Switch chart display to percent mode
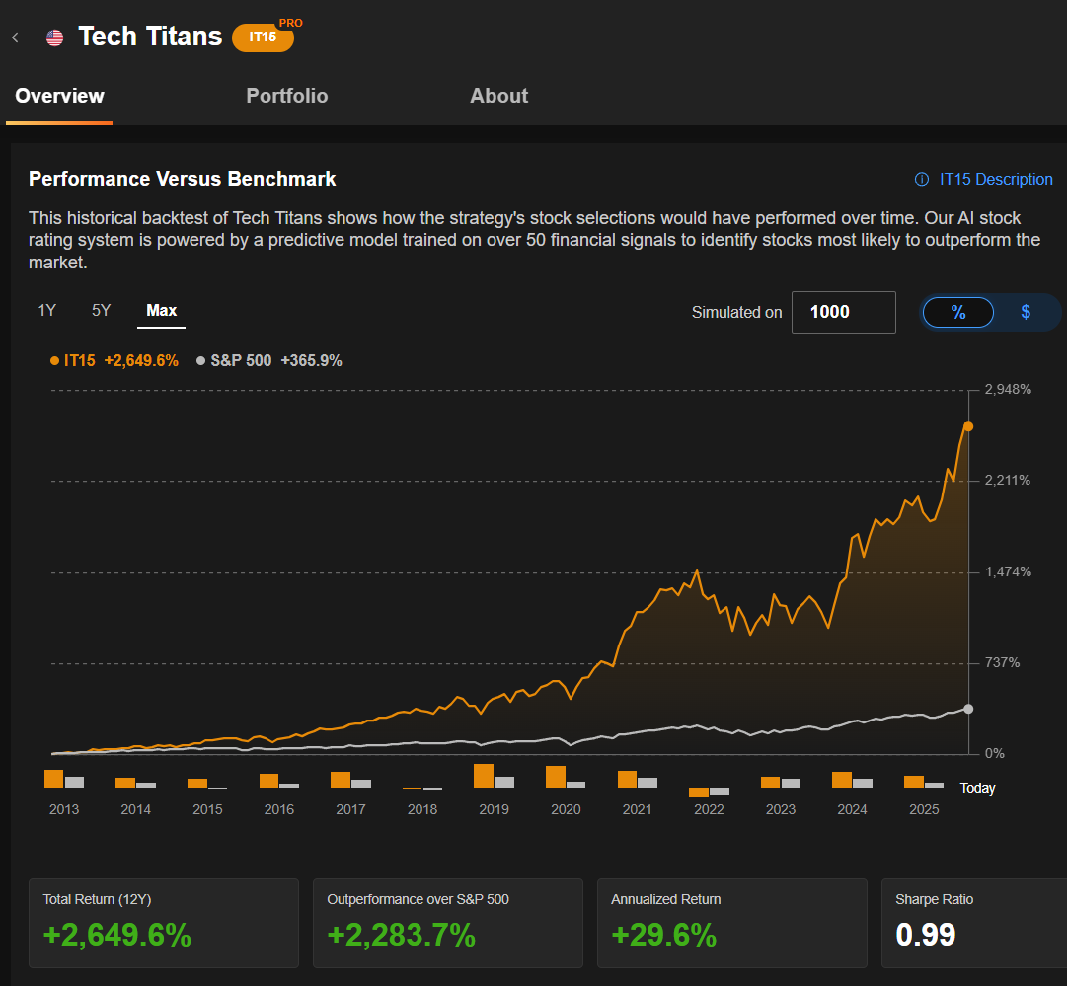Image resolution: width=1067 pixels, height=986 pixels. (957, 312)
